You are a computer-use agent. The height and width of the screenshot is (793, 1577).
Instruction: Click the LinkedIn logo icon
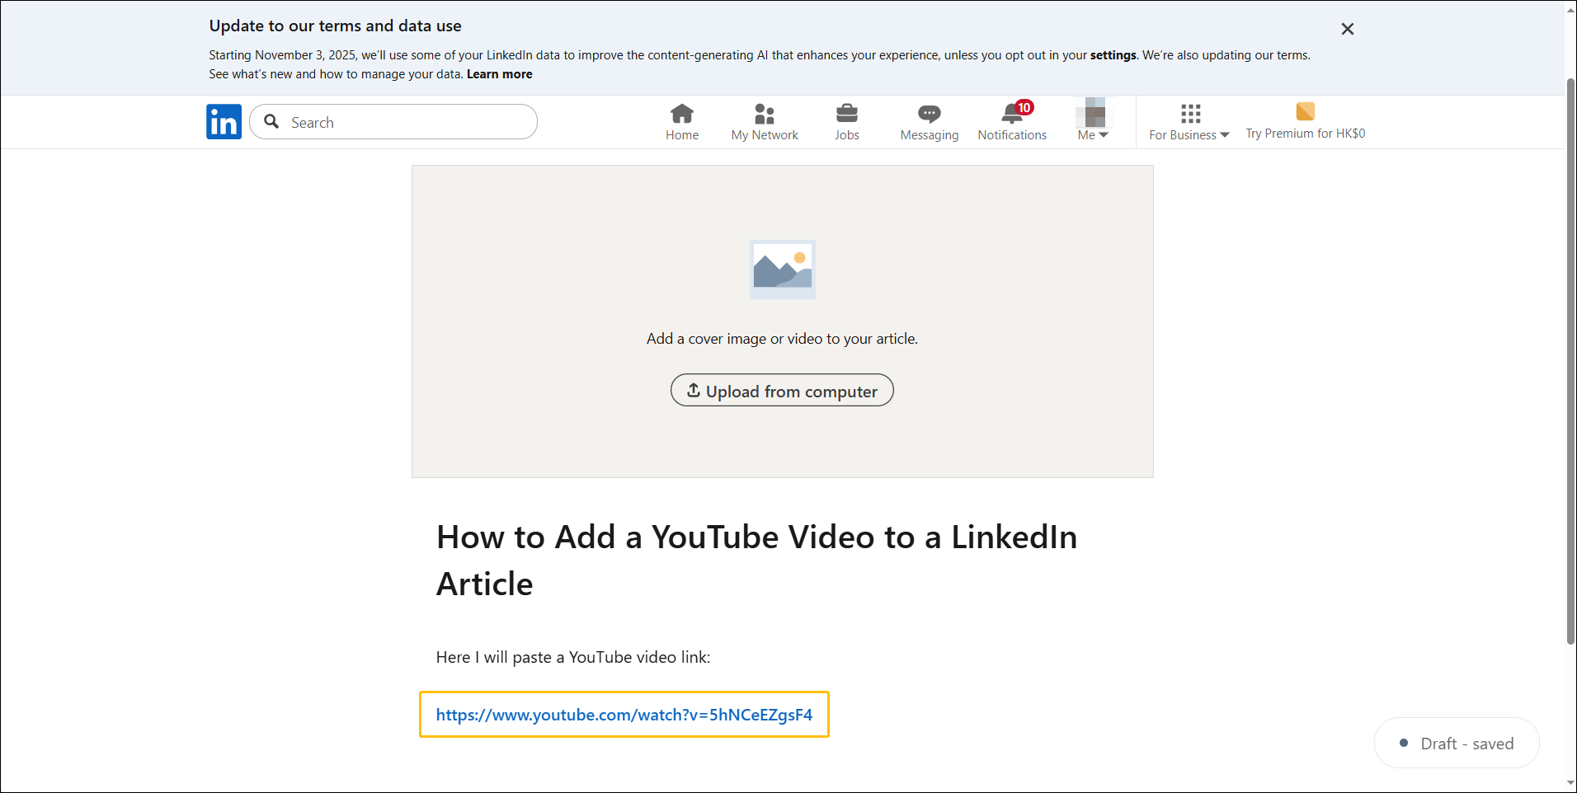[x=224, y=122]
